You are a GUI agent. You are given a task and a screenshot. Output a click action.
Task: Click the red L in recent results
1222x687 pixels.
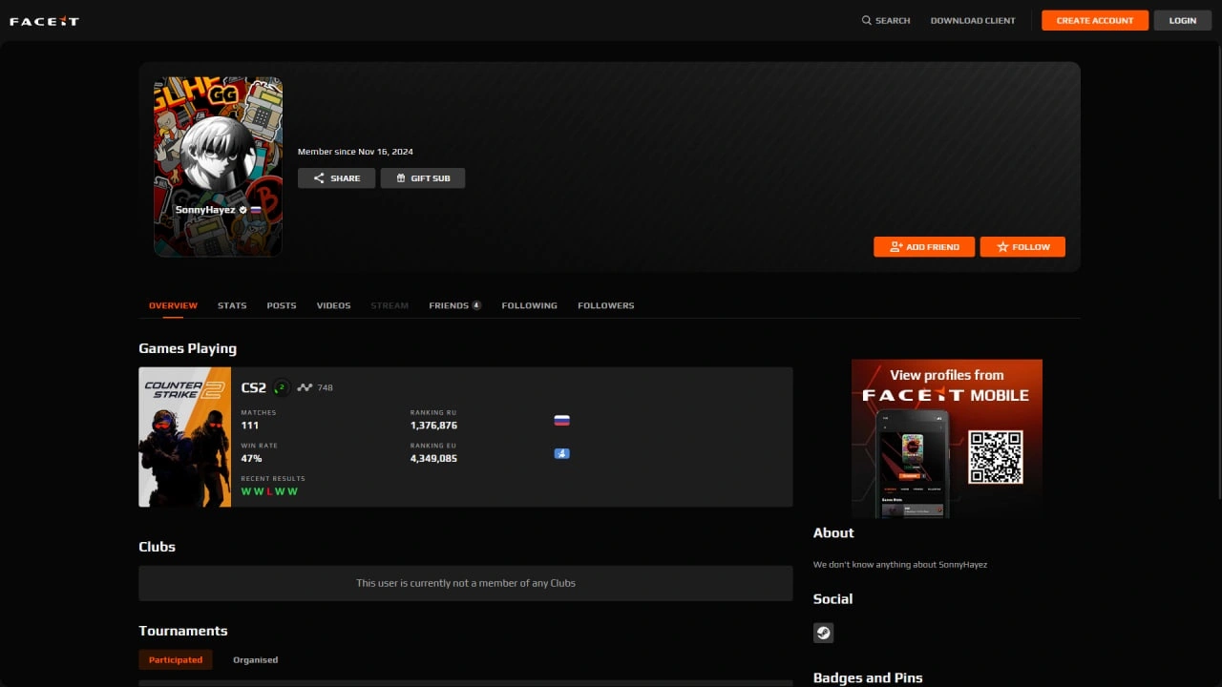tap(270, 491)
